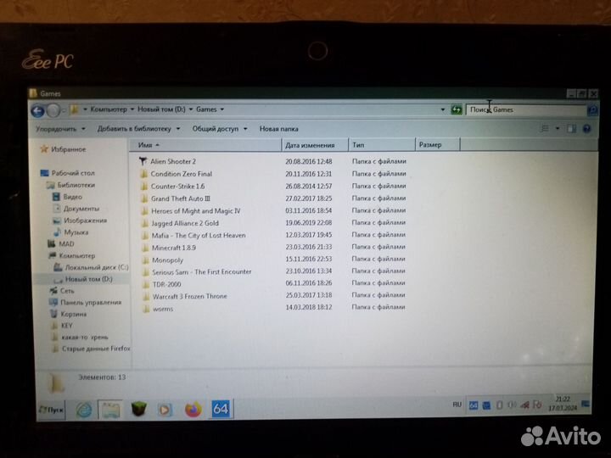Click the network tray icon

[x=524, y=405]
